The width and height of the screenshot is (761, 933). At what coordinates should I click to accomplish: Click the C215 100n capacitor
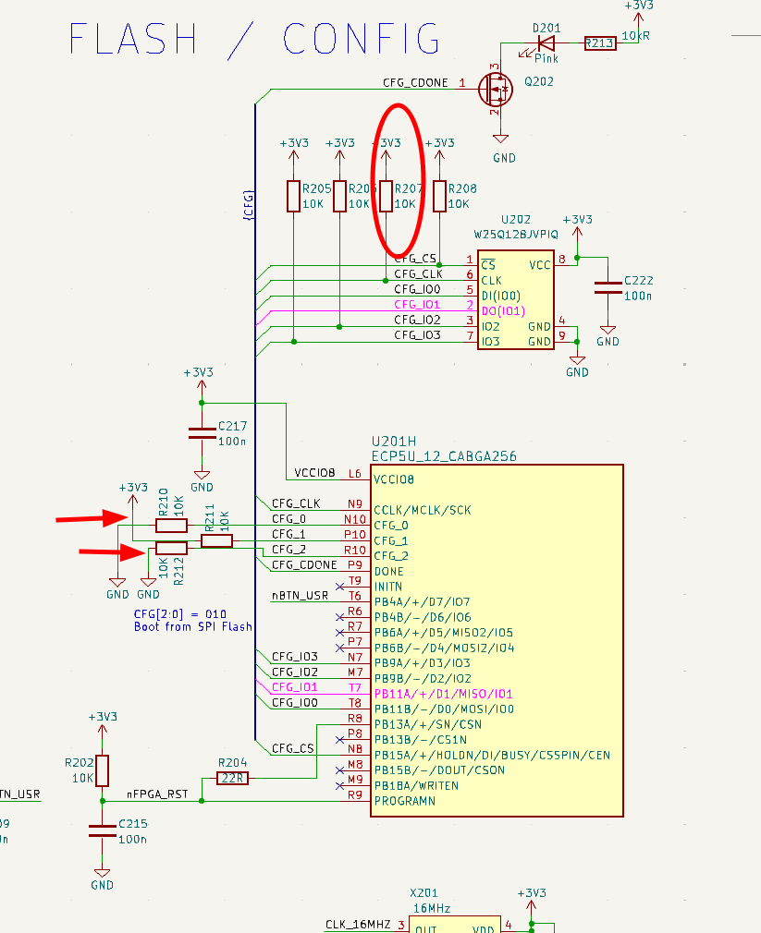point(102,830)
